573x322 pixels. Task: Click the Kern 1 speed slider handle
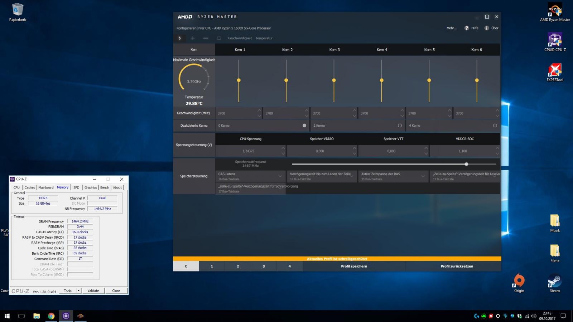tap(239, 80)
